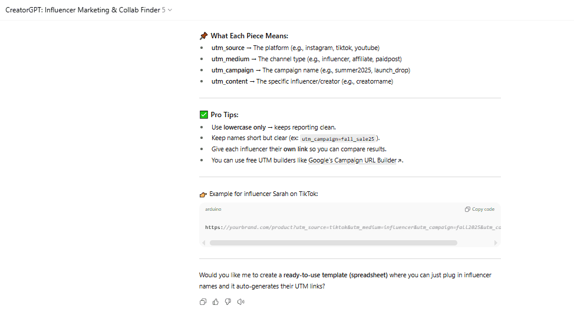Screen dimensions: 574x322
Task: Give the response a thumbs up
Action: click(x=215, y=302)
